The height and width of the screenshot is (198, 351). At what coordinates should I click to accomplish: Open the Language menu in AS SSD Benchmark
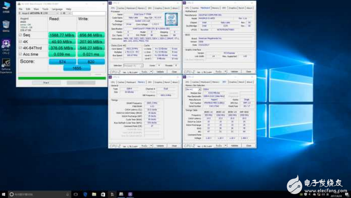click(57, 9)
